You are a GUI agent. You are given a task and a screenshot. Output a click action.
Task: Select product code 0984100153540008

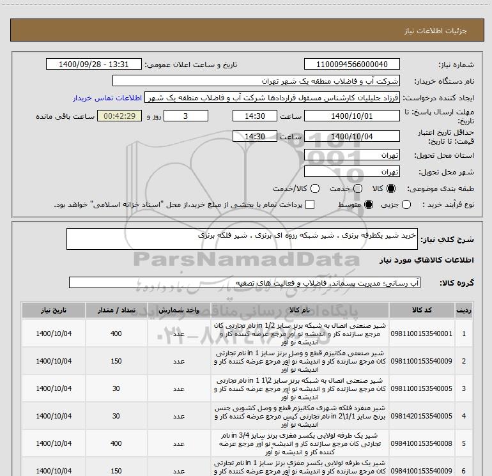click(x=422, y=443)
